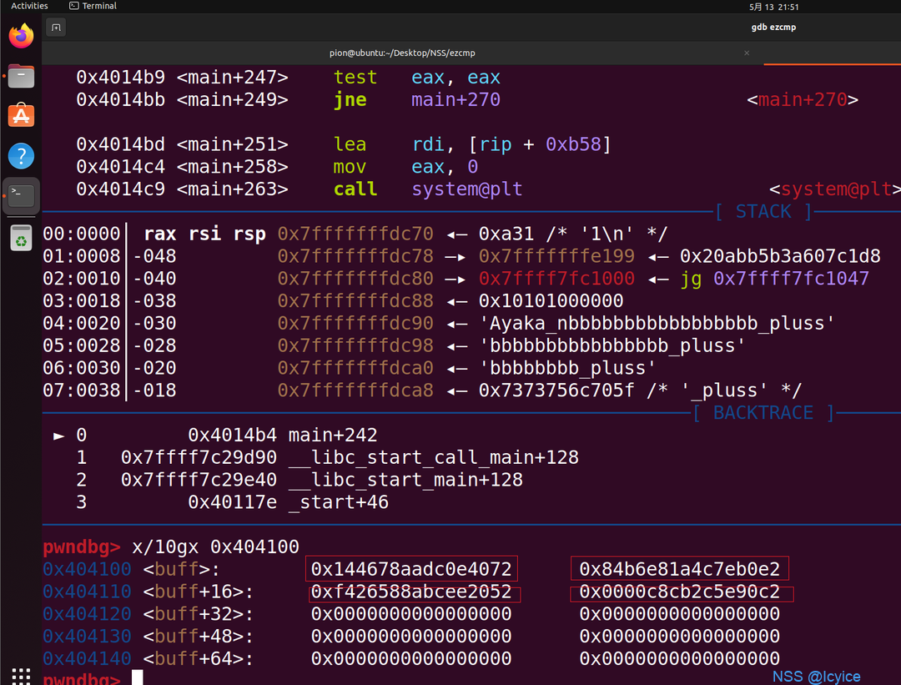The height and width of the screenshot is (685, 901).
Task: Close the pion@ubuntu ezcmp tab
Action: [x=747, y=53]
